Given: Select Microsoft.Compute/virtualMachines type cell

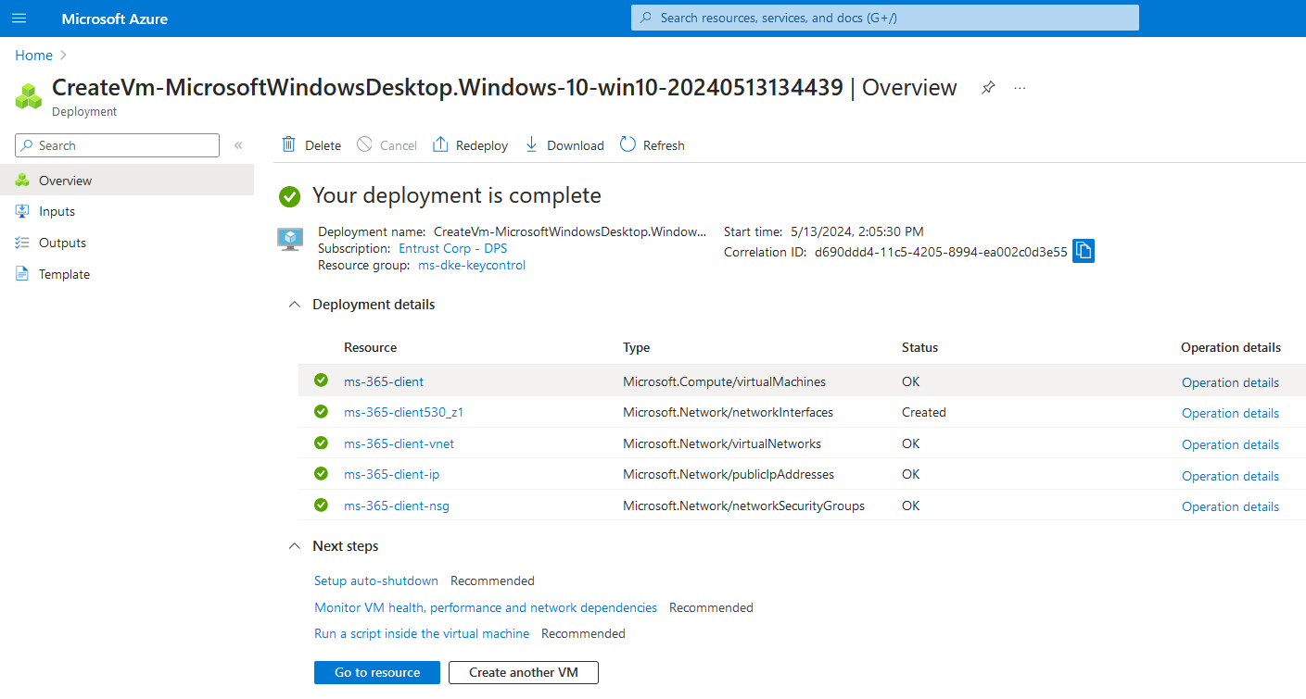Looking at the screenshot, I should click(724, 381).
